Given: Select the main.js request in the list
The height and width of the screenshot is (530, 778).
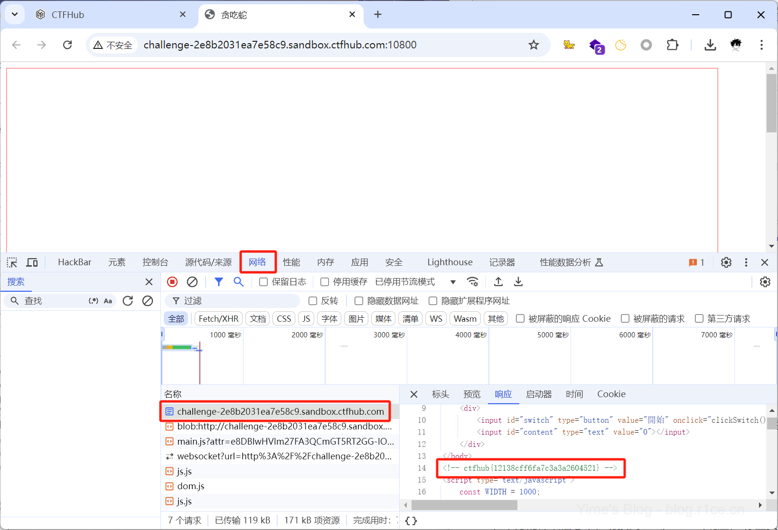Looking at the screenshot, I should 285,441.
